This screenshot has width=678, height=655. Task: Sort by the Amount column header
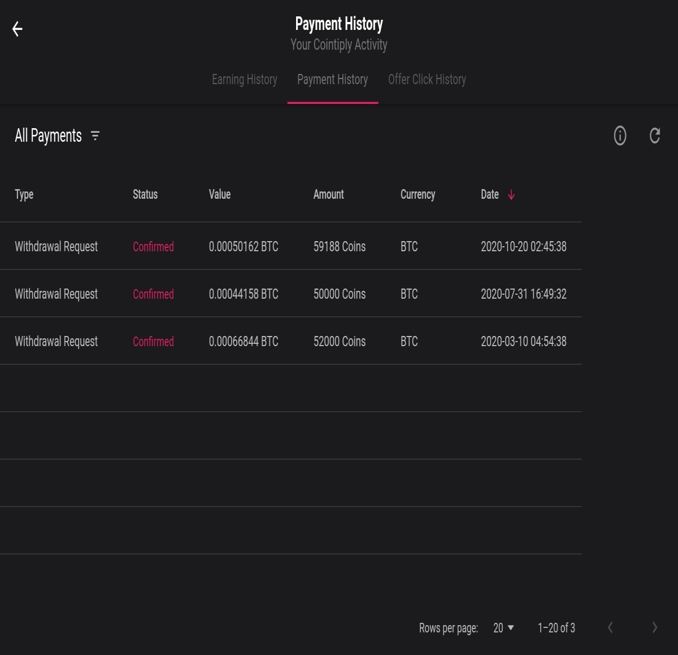328,194
